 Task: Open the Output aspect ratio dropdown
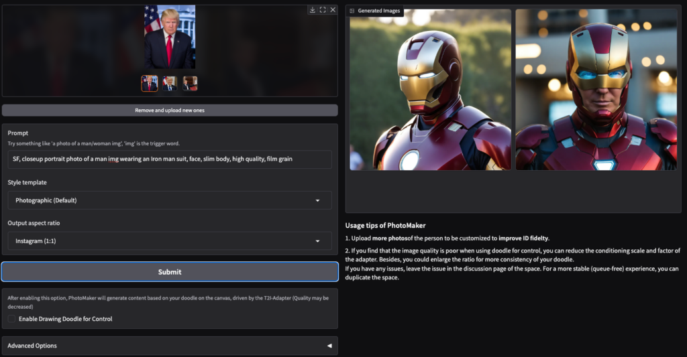click(x=169, y=240)
